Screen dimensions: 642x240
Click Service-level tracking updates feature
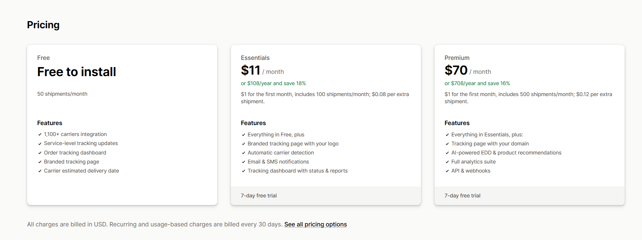(x=81, y=143)
